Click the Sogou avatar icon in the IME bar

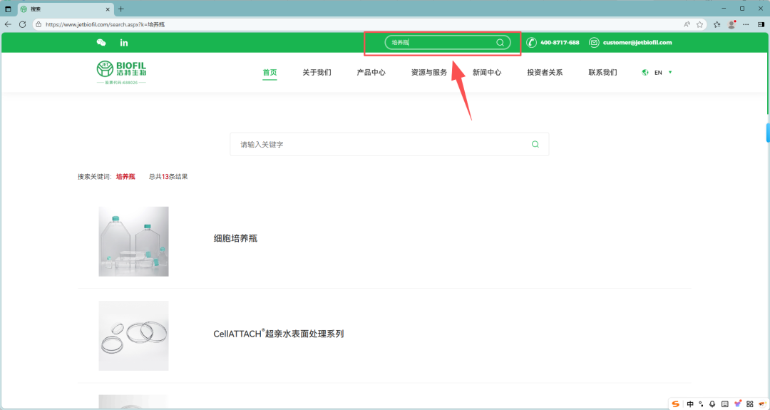(762, 404)
